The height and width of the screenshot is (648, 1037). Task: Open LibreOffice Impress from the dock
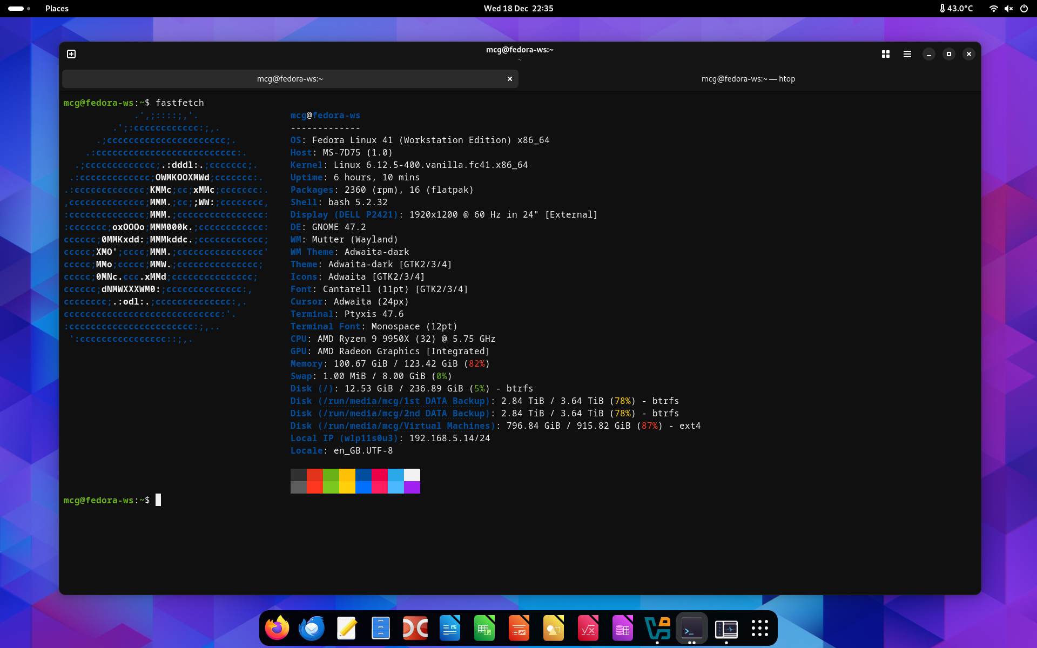pos(519,628)
